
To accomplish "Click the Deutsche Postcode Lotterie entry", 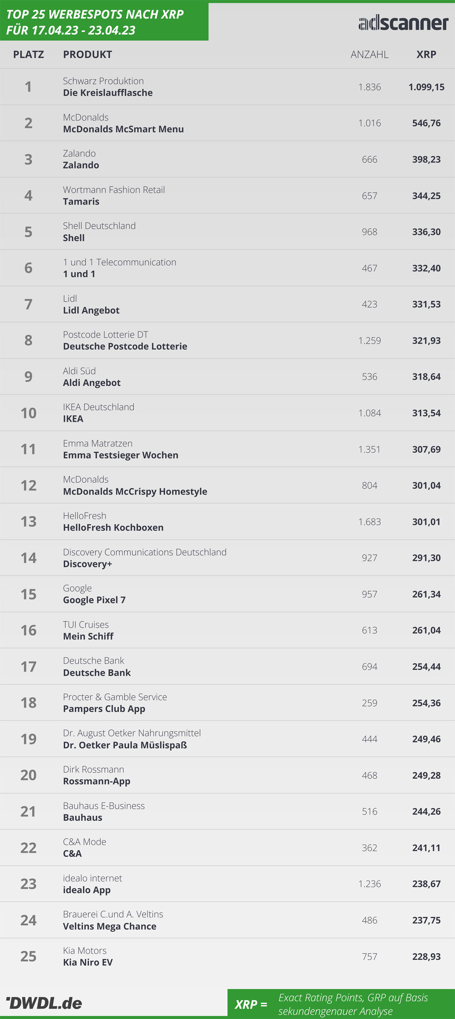I will pyautogui.click(x=125, y=346).
